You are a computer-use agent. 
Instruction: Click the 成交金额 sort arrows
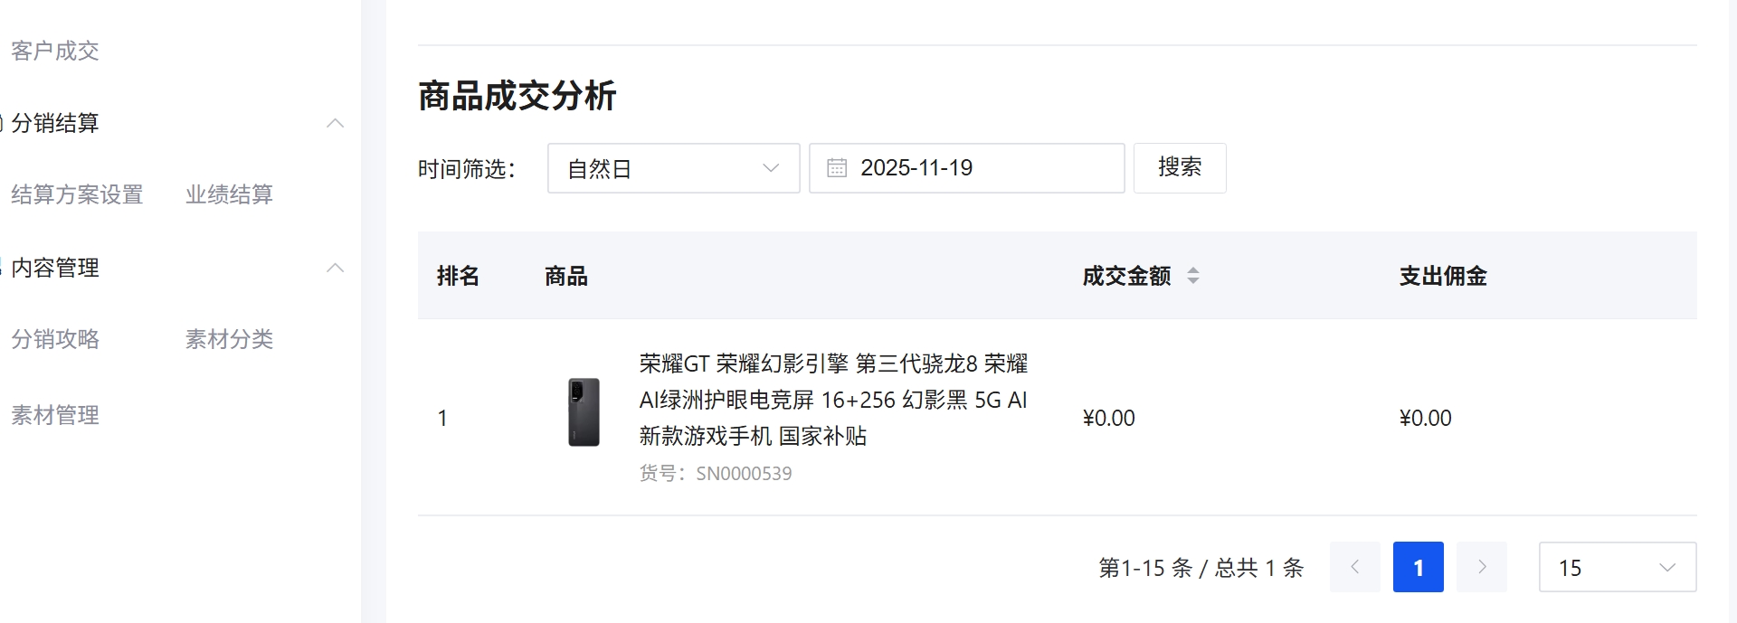[1194, 276]
